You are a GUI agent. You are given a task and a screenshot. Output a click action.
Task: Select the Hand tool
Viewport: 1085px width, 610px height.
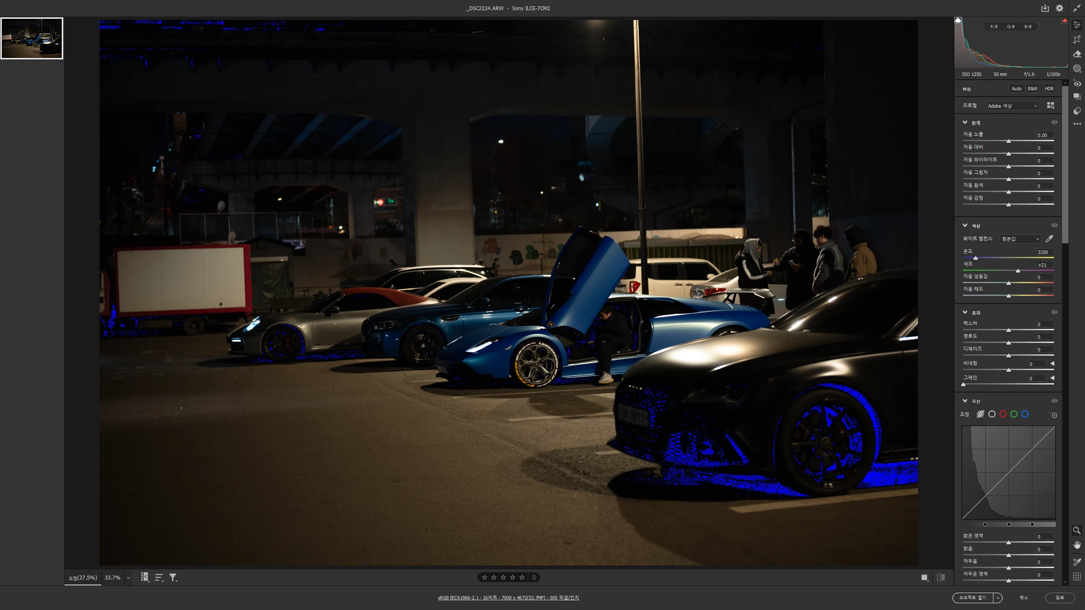click(1077, 545)
